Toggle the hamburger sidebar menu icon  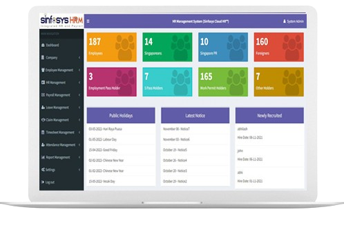coord(88,21)
